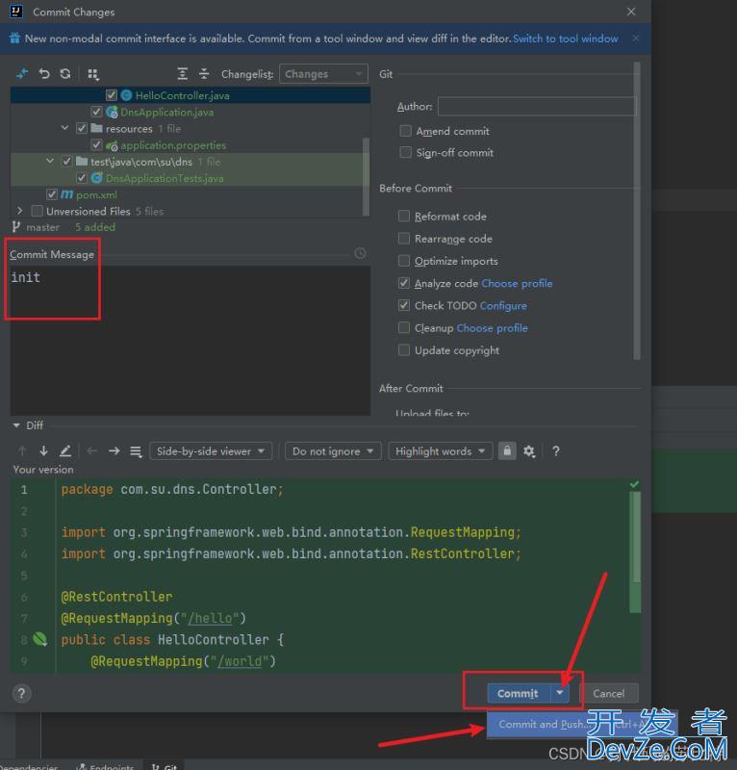The width and height of the screenshot is (737, 770).
Task: Click the Author input field
Action: [x=536, y=106]
